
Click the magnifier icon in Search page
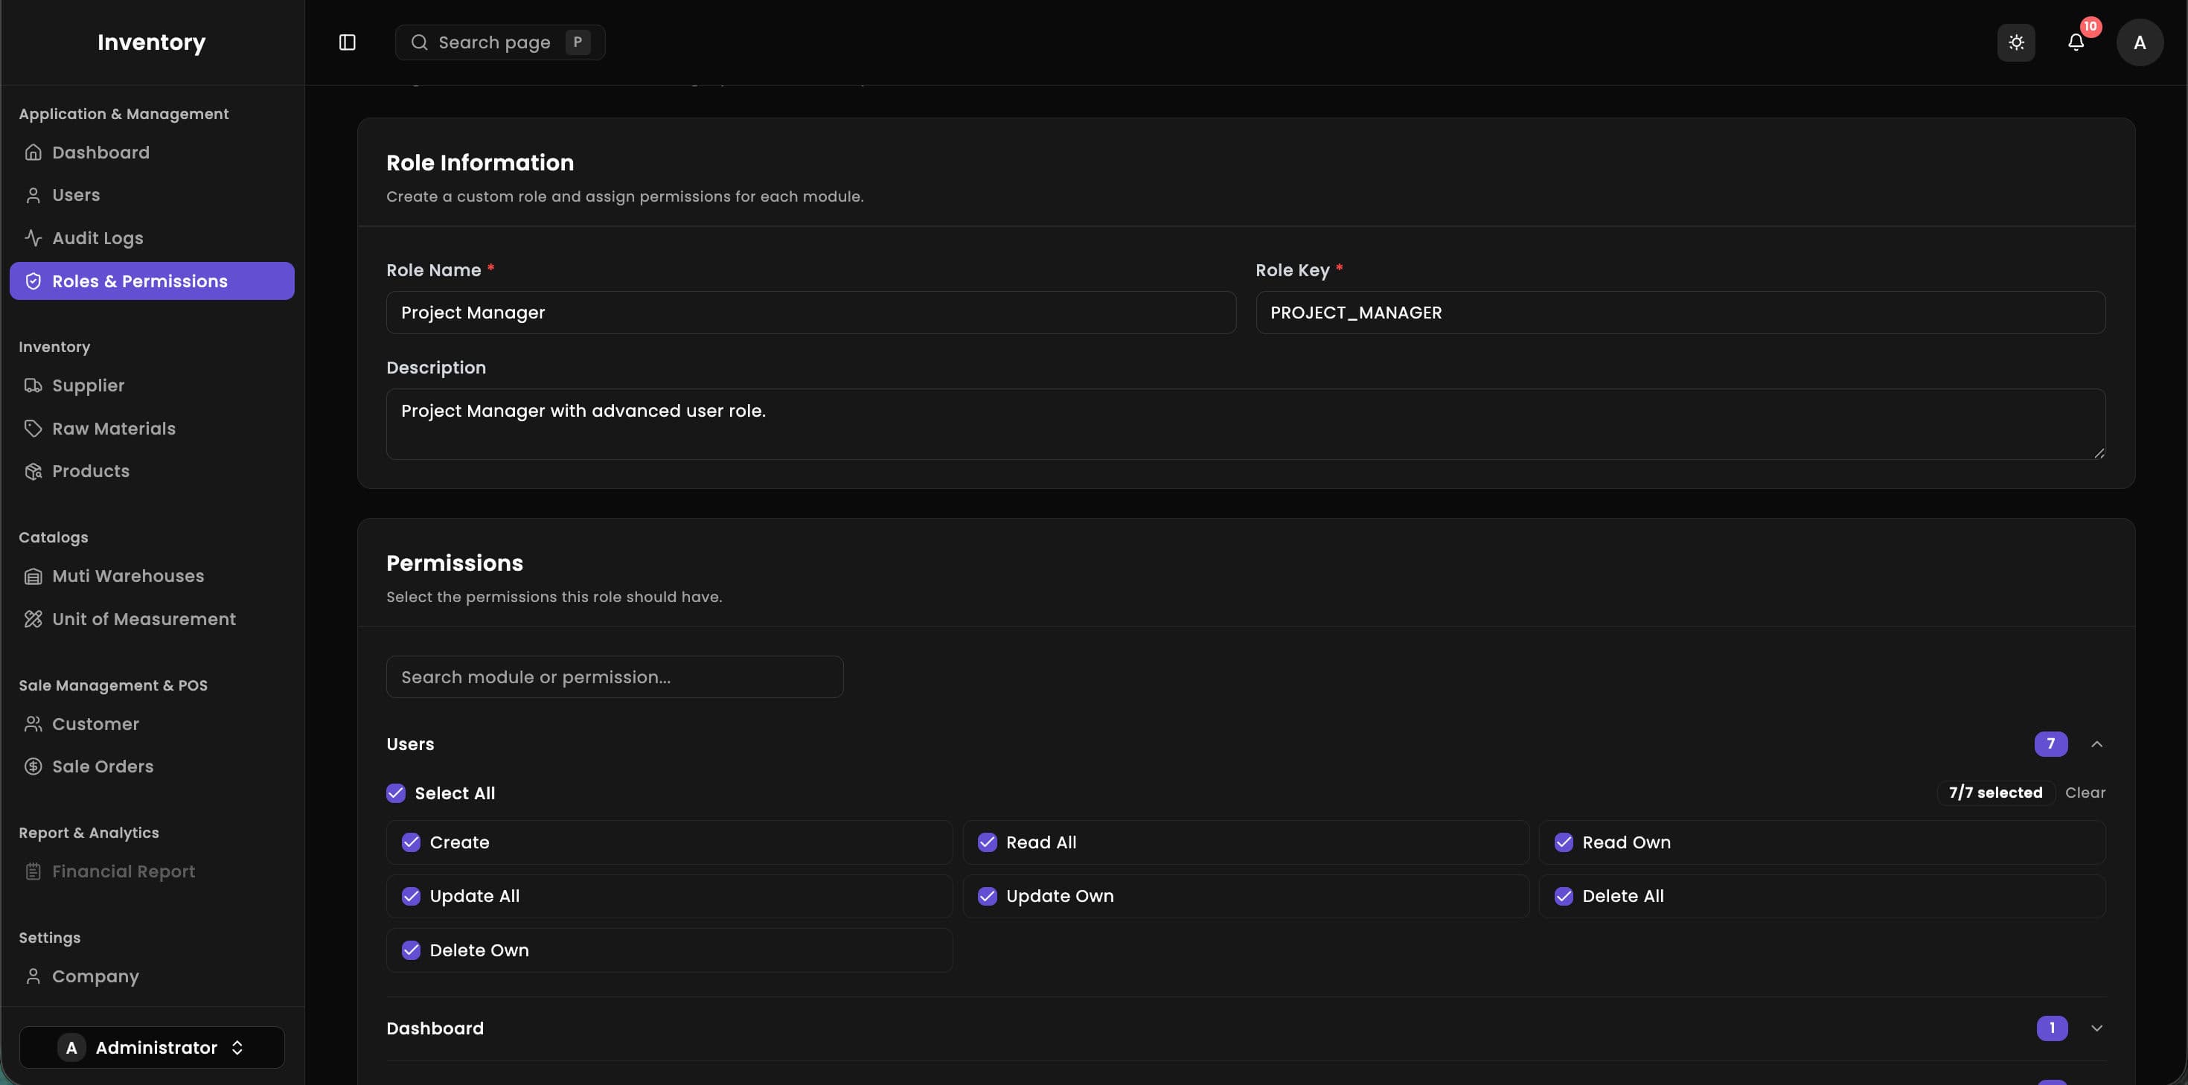tap(419, 42)
